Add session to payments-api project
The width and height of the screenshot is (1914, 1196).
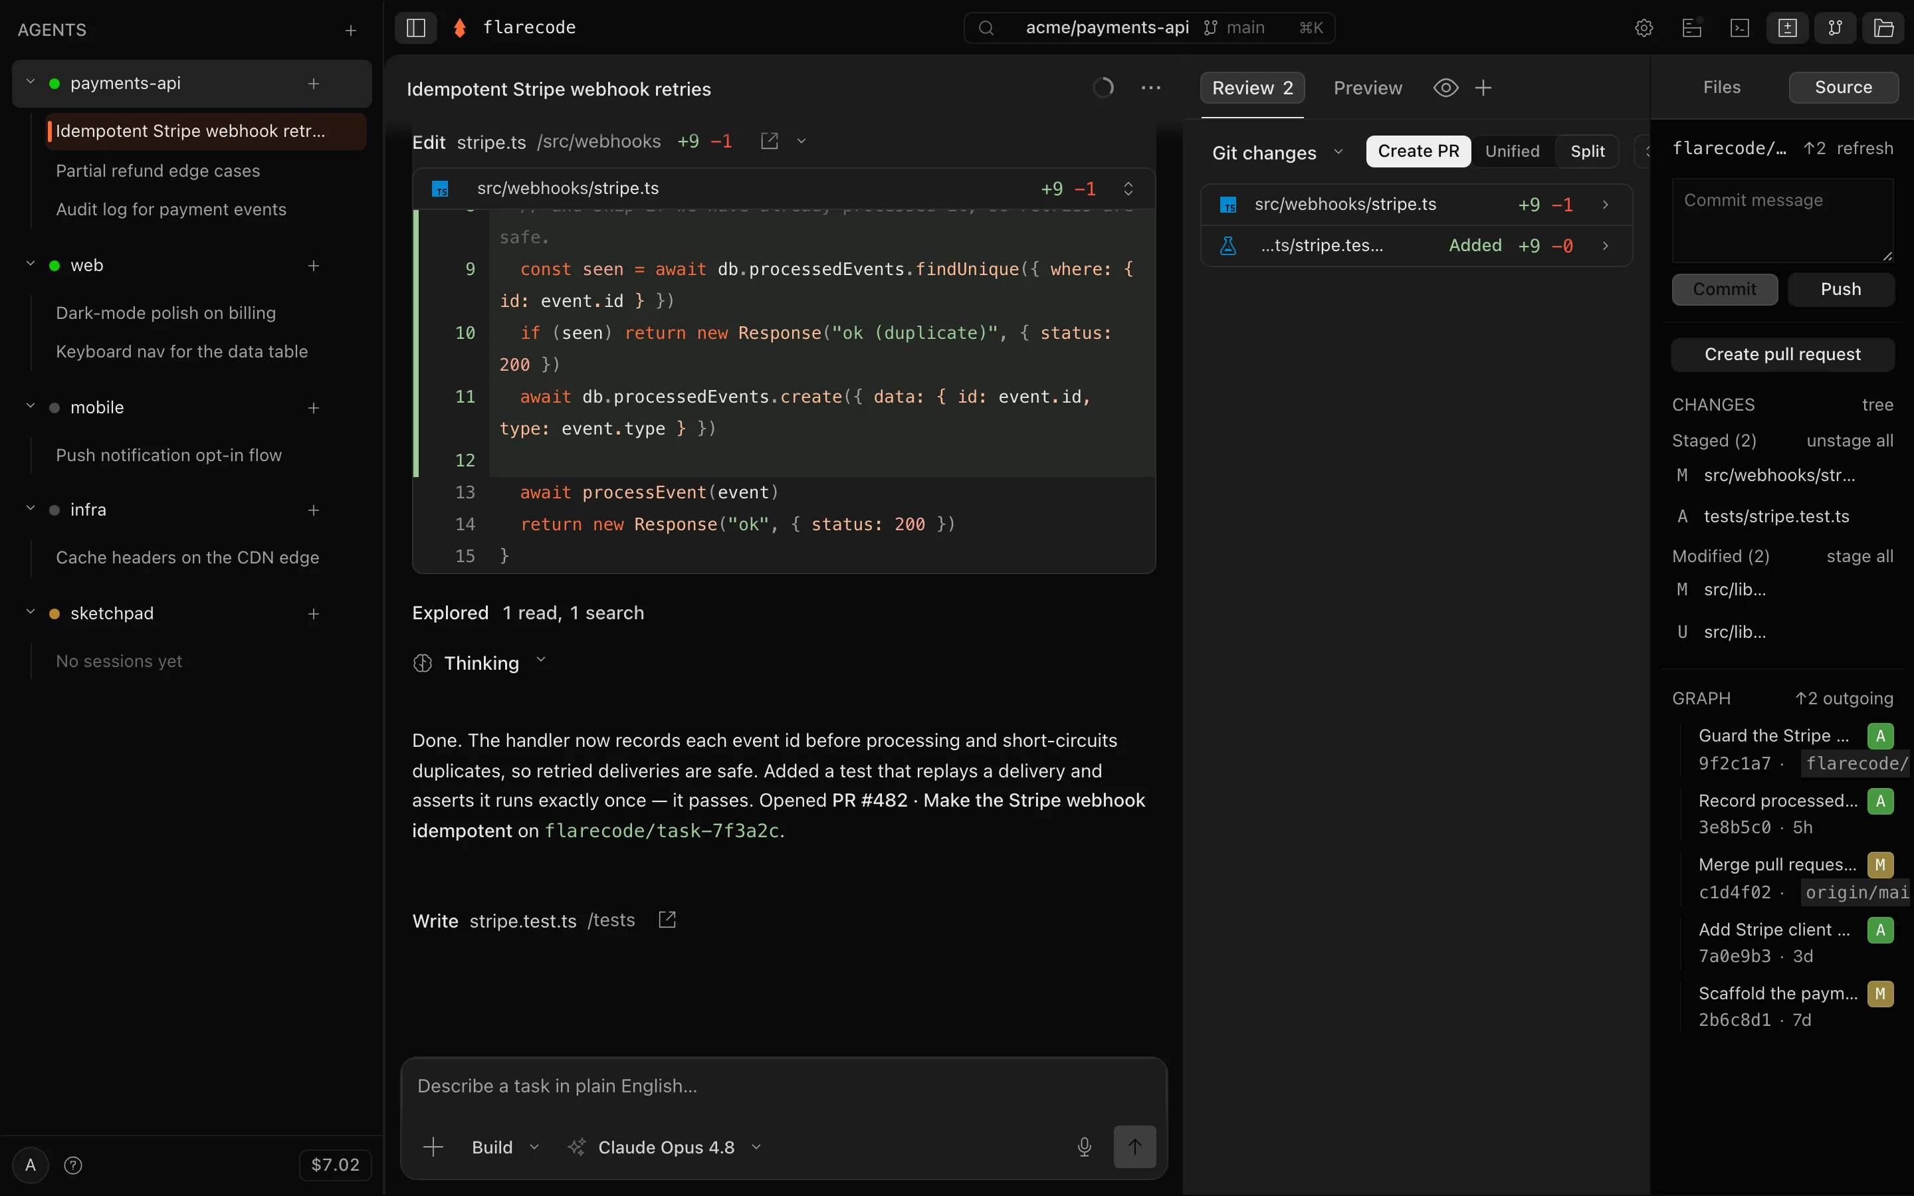(314, 83)
